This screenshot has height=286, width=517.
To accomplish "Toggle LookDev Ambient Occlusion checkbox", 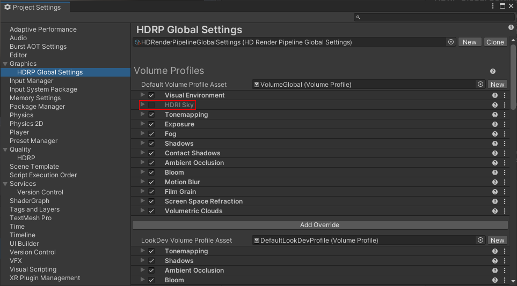I will pyautogui.click(x=151, y=270).
